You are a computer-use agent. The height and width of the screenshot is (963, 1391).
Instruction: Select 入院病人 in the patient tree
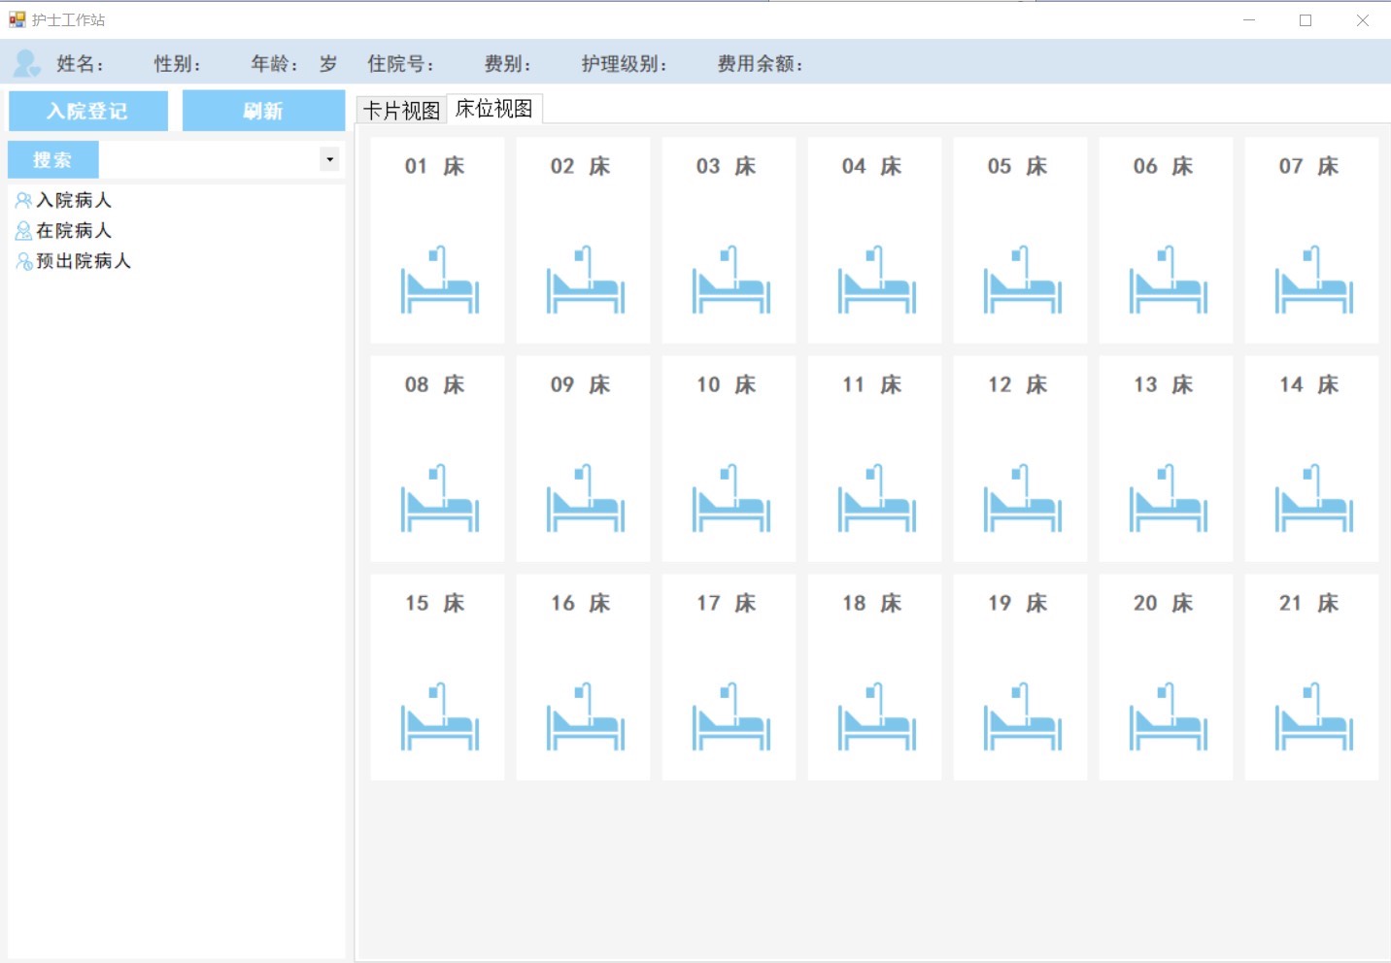click(74, 200)
